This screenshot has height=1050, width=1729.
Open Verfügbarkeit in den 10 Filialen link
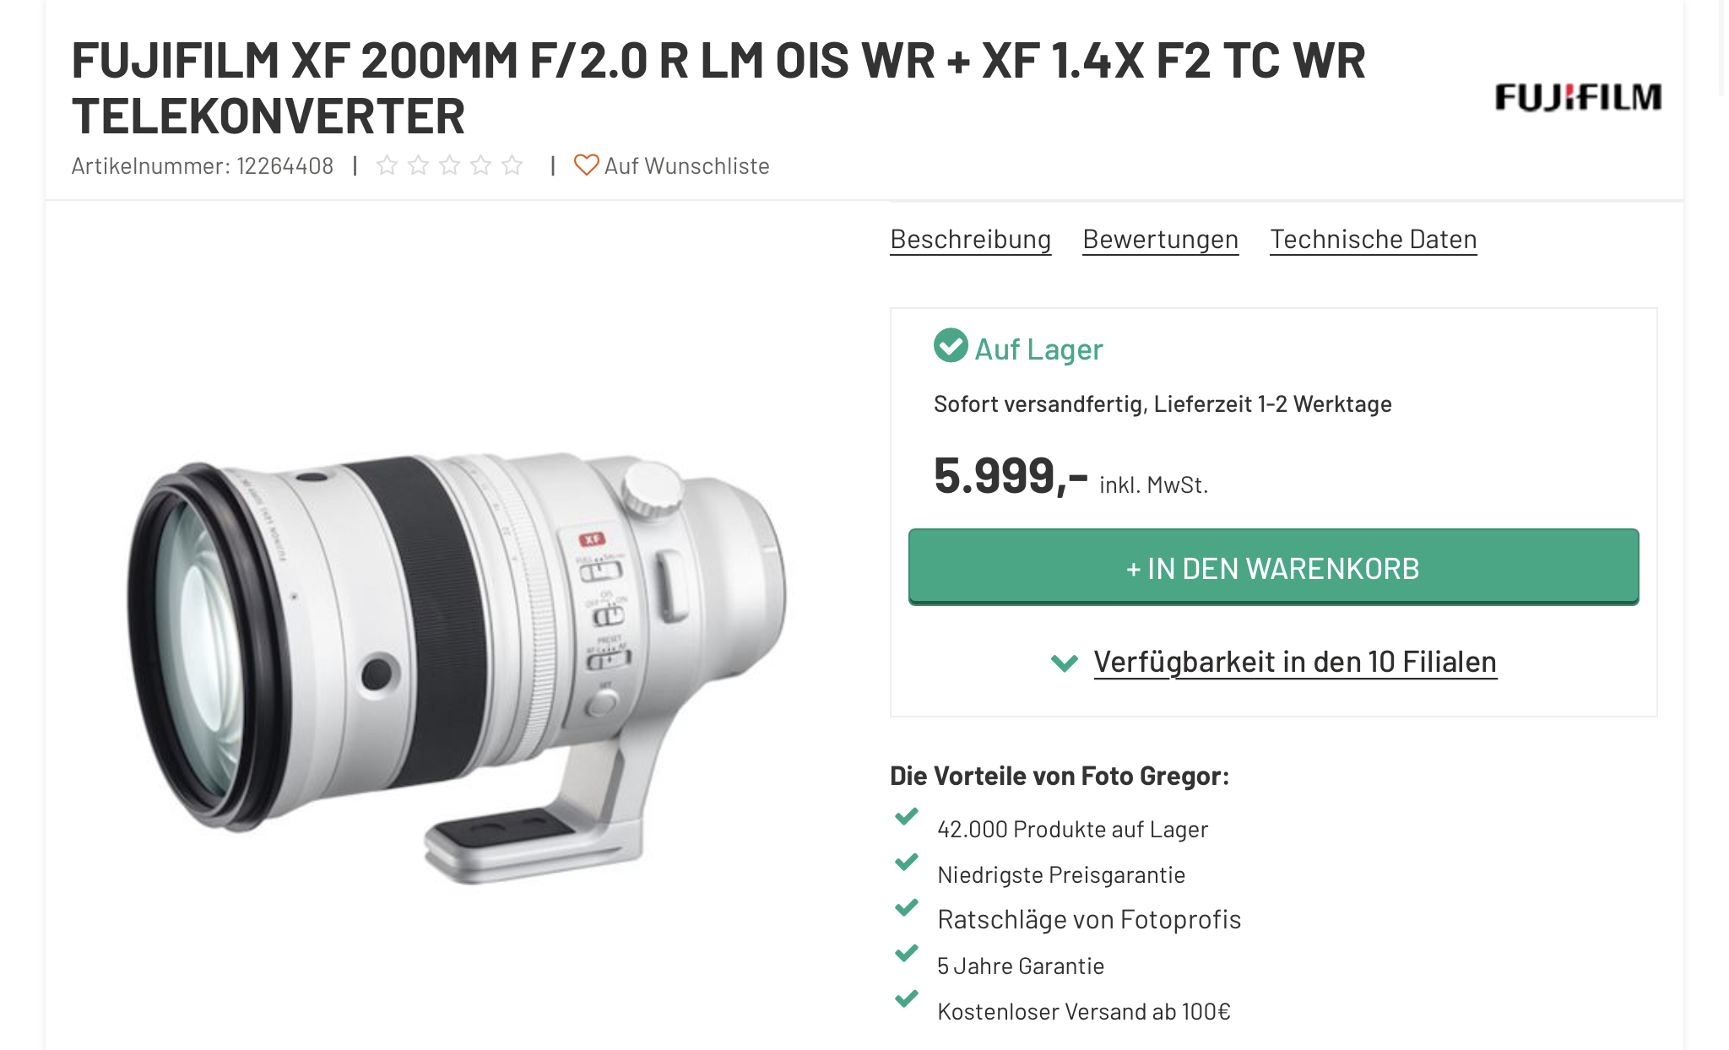point(1295,662)
